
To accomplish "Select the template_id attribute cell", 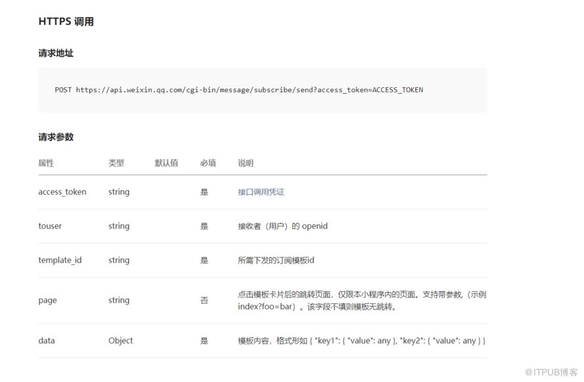I will coord(60,260).
